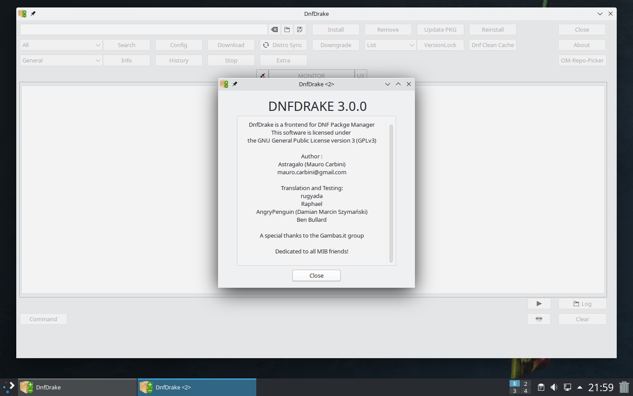This screenshot has height=396, width=633.
Task: Click DnfDrake package icon in main titlebar
Action: (22, 14)
